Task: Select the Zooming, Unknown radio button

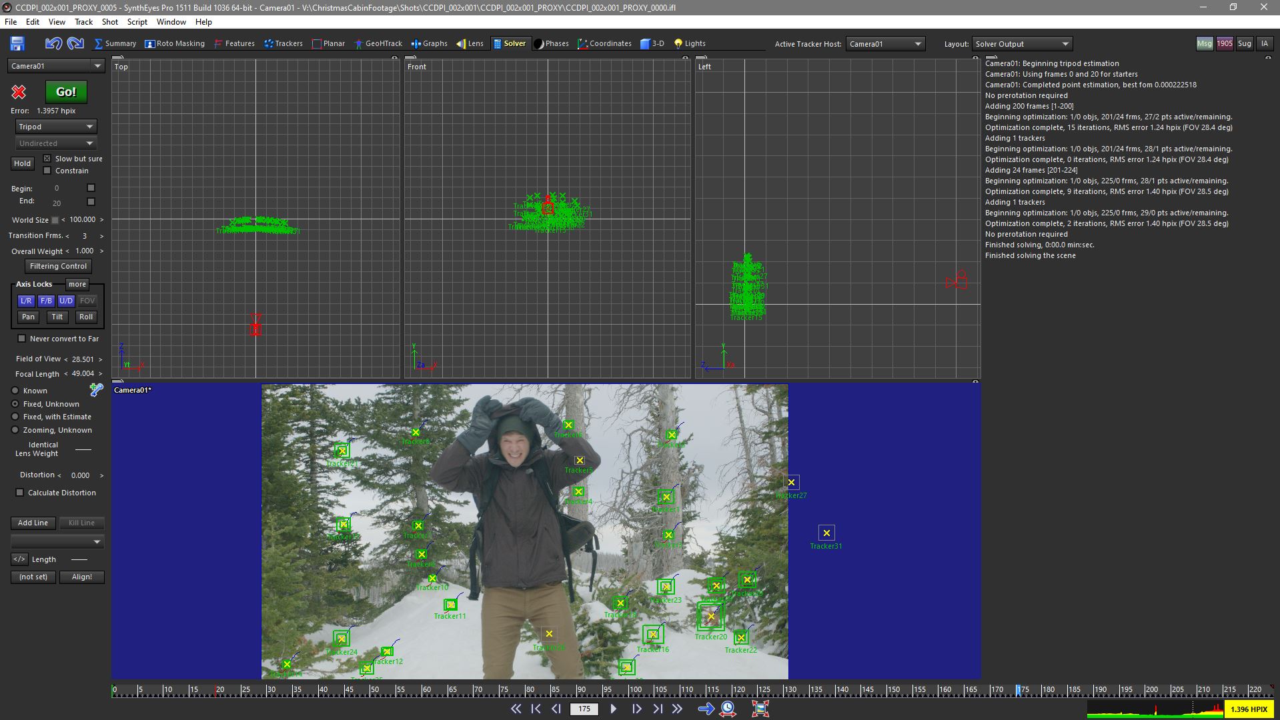Action: coord(15,430)
